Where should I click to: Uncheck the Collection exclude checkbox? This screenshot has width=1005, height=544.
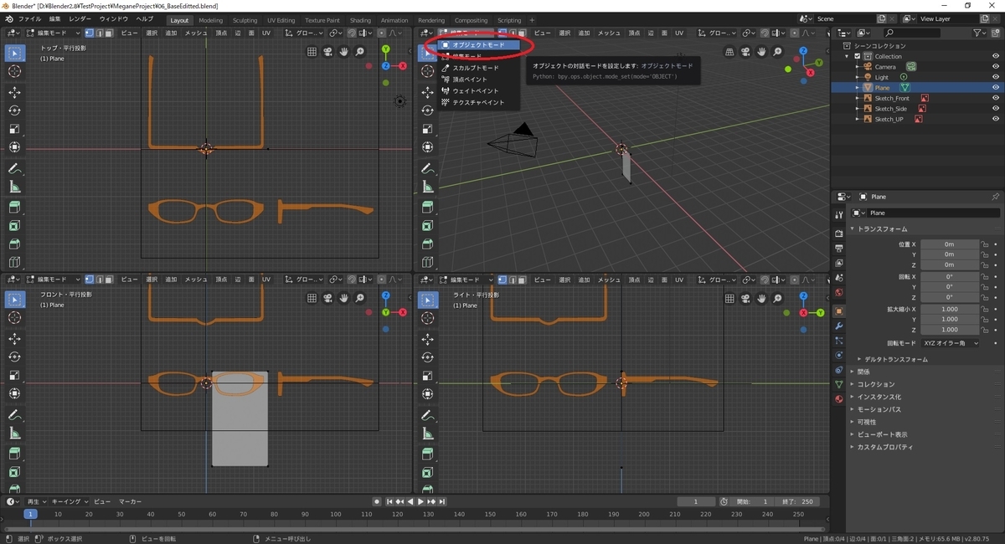[x=858, y=56]
